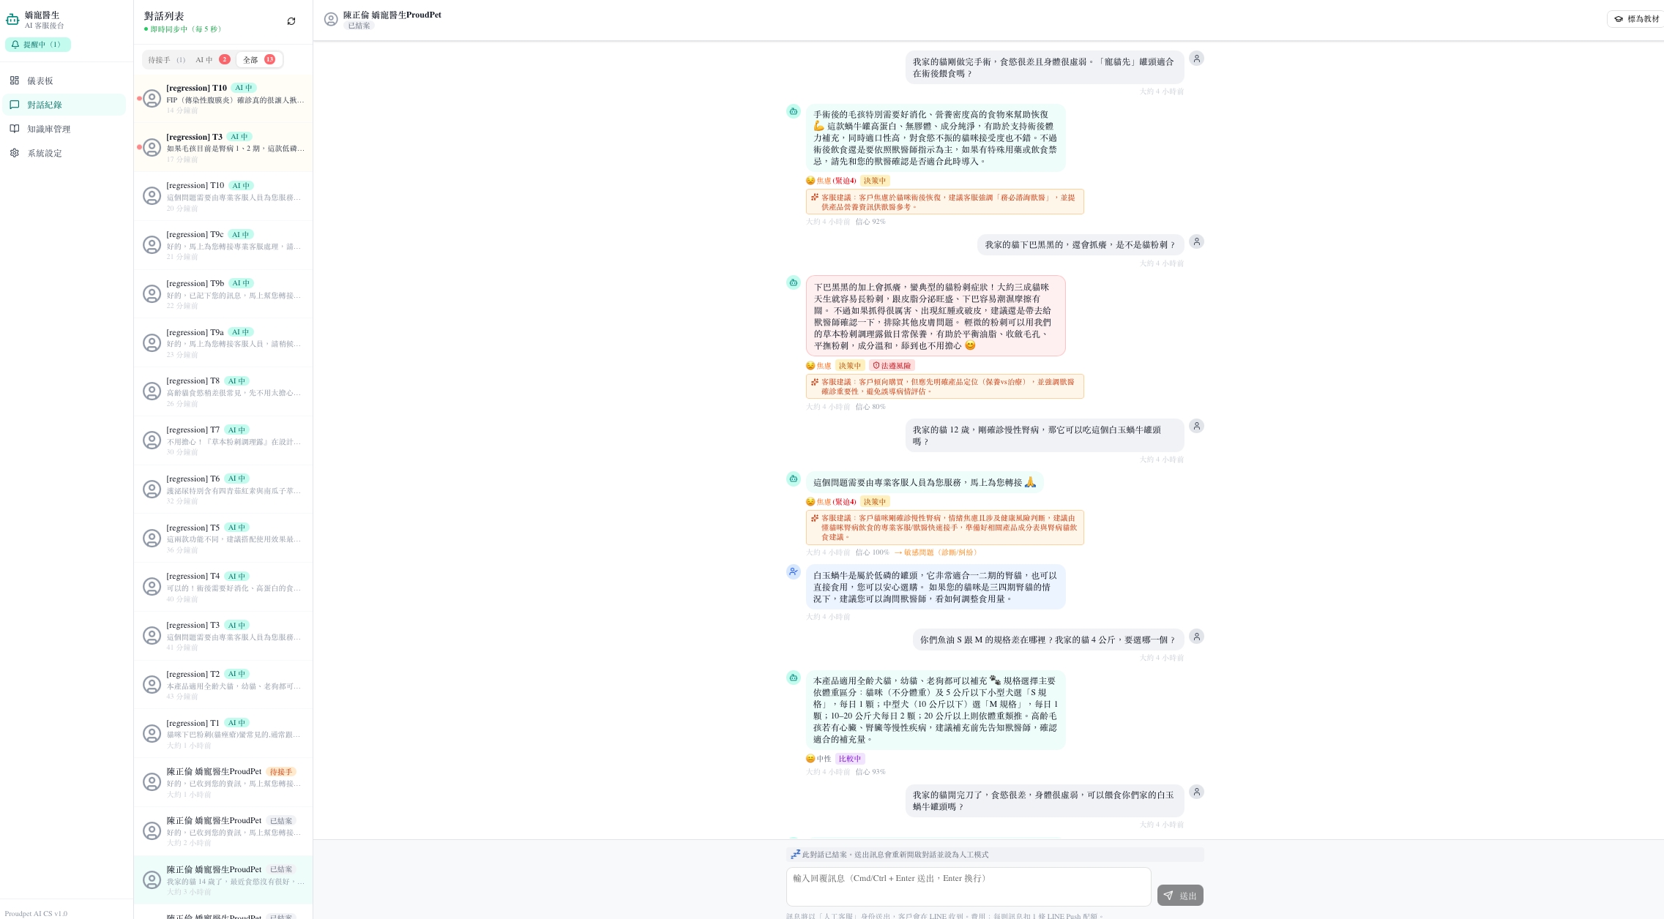Viewport: 1664px width, 919px height.
Task: Click the 標為教材 button
Action: [1637, 19]
